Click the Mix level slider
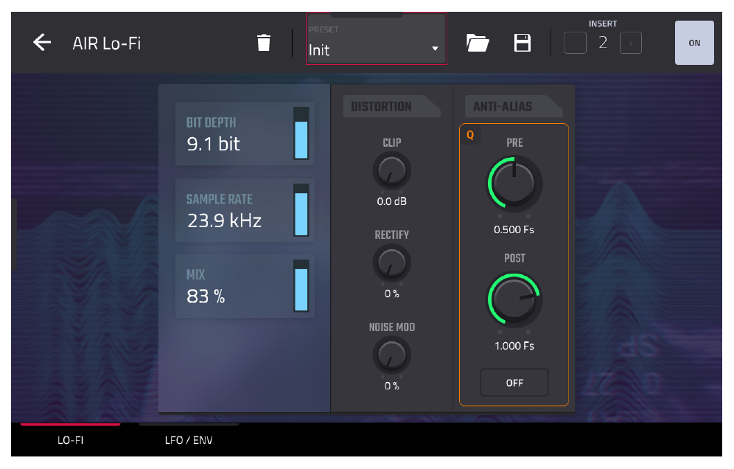 pyautogui.click(x=301, y=286)
